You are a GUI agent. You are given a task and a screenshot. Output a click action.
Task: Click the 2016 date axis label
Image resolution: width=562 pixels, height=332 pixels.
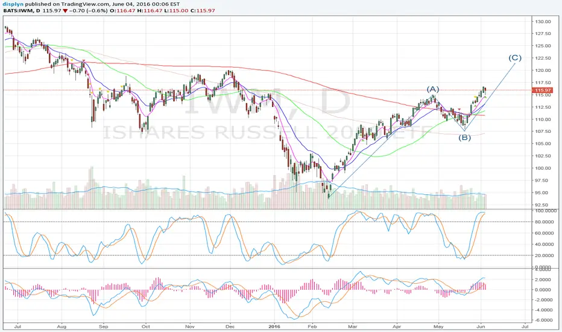click(x=274, y=327)
